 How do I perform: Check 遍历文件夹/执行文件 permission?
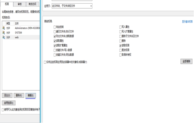[54, 32]
